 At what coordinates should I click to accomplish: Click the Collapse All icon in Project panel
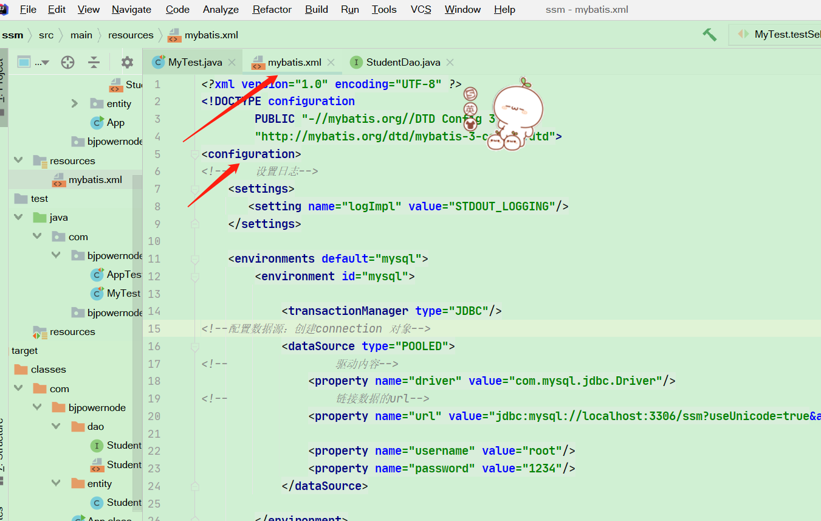click(x=94, y=62)
